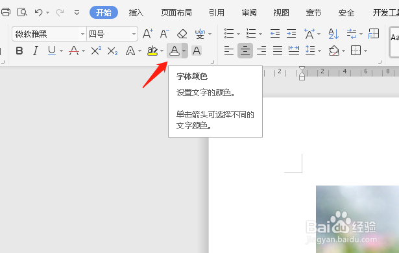The width and height of the screenshot is (399, 253).
Task: Open the Undo history dropdown arrow
Action: (x=47, y=12)
